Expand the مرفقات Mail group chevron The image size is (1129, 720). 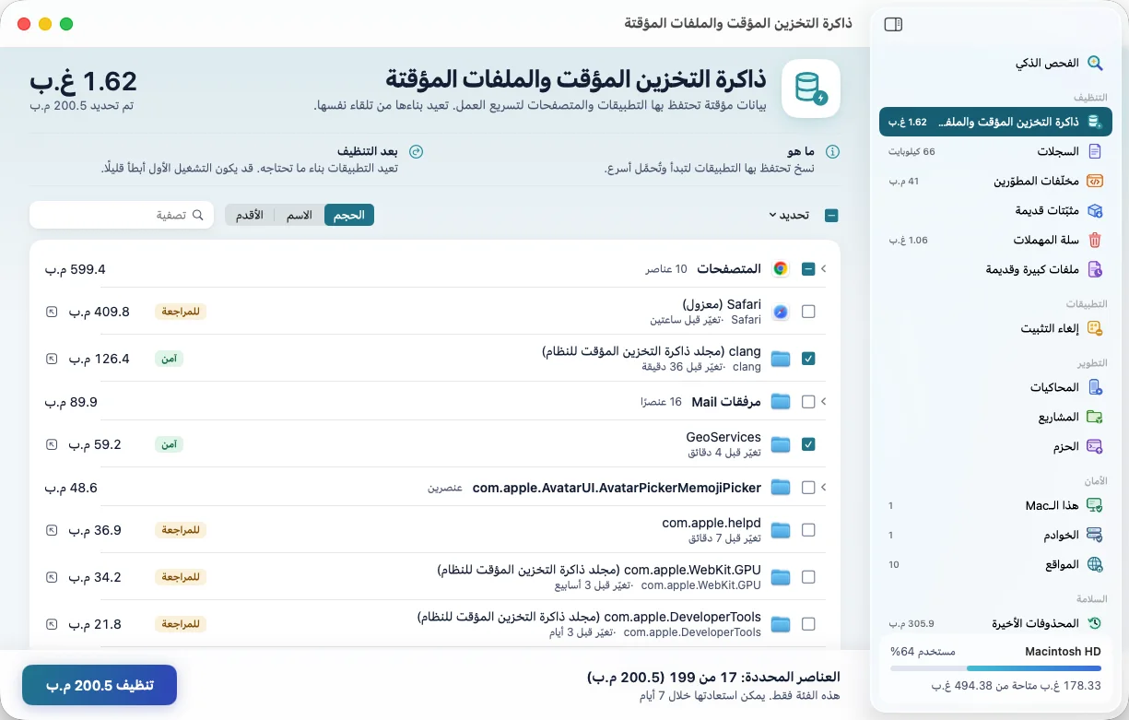(824, 402)
